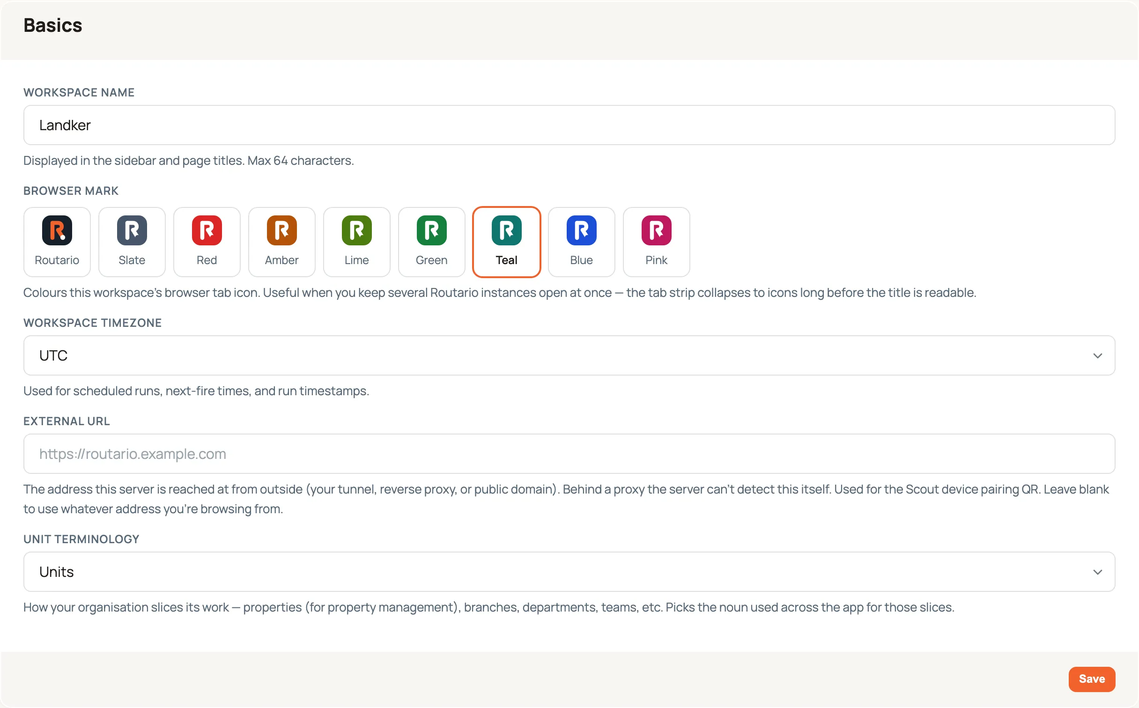The image size is (1139, 708).
Task: Switch browser mark to Blue
Action: 582,242
